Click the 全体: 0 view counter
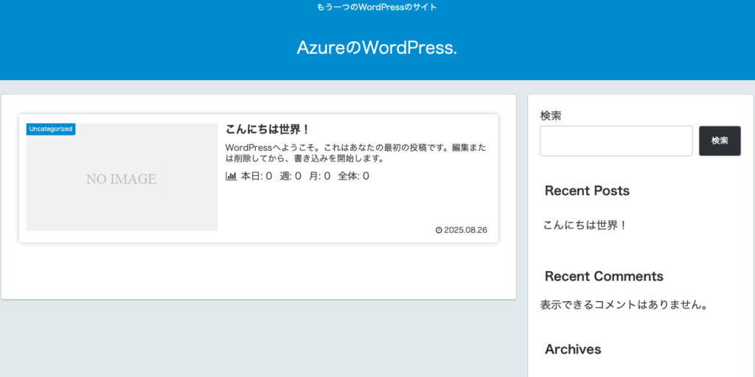Screen dimensions: 755x377 pyautogui.click(x=353, y=177)
